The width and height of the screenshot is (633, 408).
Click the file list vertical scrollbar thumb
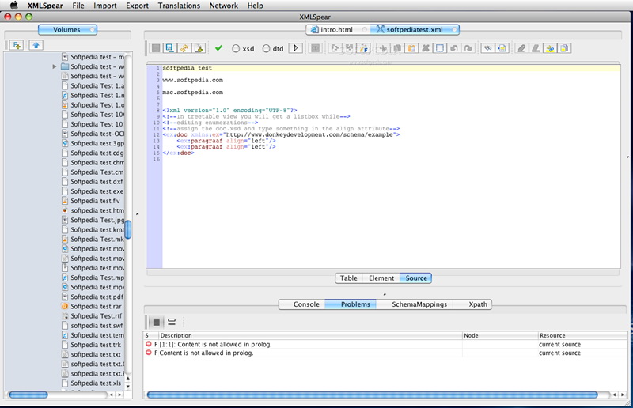[128, 229]
